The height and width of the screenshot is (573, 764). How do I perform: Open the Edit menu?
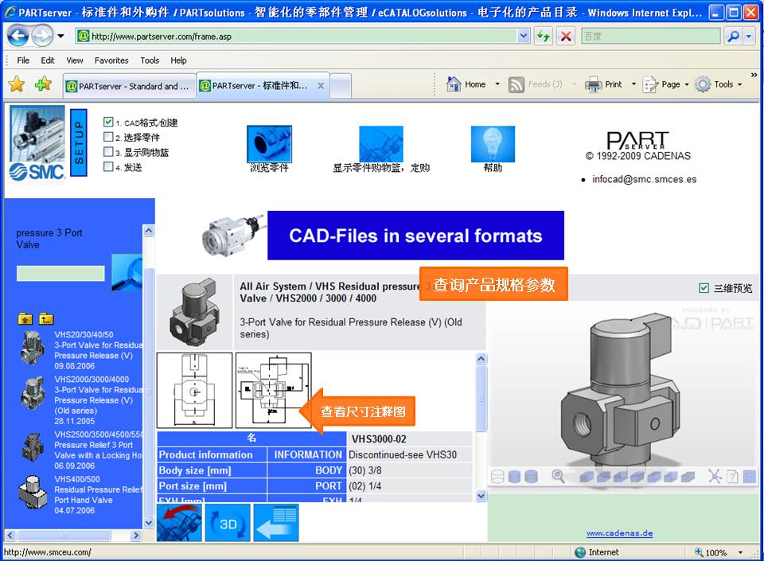47,60
